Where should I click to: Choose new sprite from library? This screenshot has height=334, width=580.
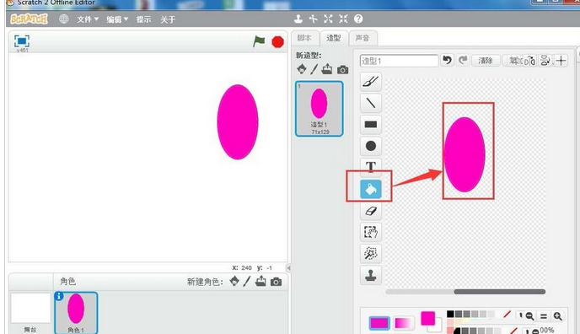pyautogui.click(x=234, y=282)
